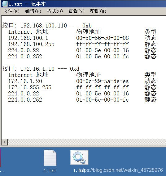166x176 pixels.
Task: Click the 动态 type for 192.168.100.1
Action: (151, 38)
